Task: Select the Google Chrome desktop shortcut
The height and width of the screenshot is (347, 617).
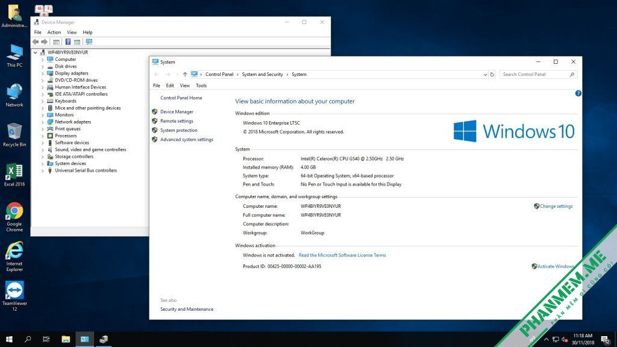Action: coord(14,217)
